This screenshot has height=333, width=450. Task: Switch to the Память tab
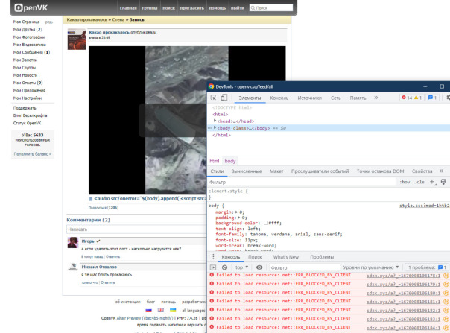pyautogui.click(x=358, y=98)
